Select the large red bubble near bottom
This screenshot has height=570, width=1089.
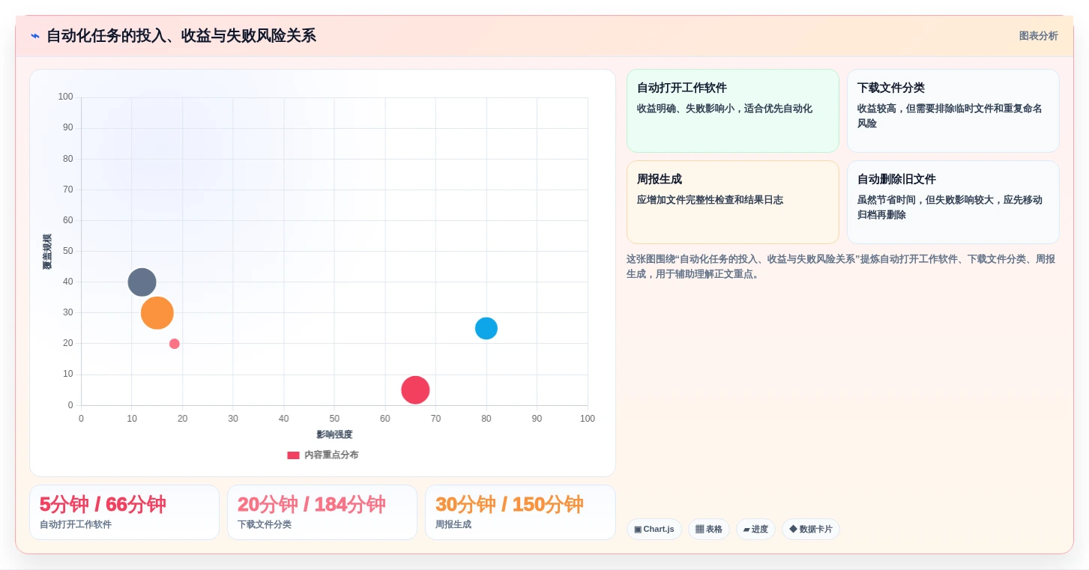click(415, 390)
